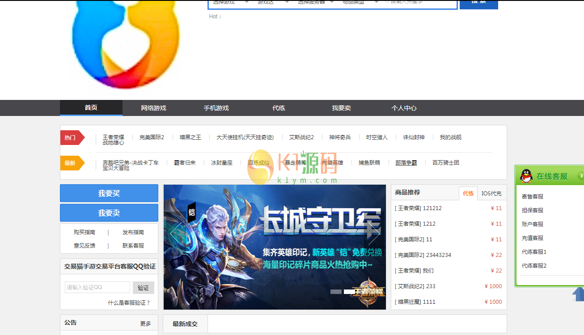
Task: Open product [艾斯战纪2] 233
Action: tap(415, 286)
